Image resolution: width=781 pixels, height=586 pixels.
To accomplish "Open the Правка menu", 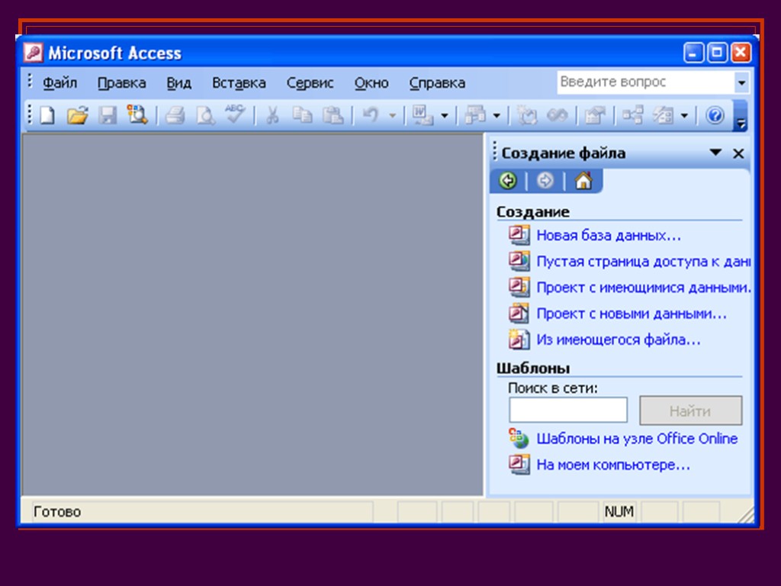I will tap(121, 82).
